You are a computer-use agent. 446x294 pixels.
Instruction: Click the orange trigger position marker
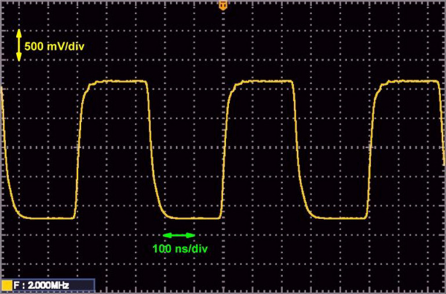(222, 6)
